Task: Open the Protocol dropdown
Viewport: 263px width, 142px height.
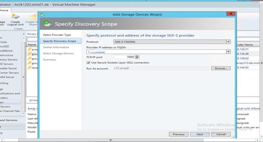Action: point(228,42)
